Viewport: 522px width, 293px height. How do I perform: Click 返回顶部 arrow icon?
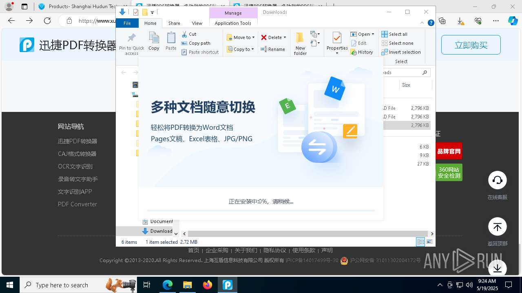[x=498, y=227]
